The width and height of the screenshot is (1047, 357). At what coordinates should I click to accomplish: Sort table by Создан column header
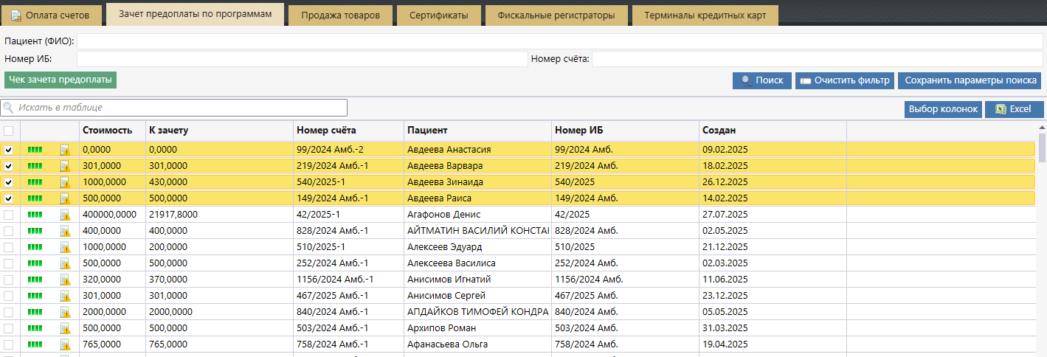(x=719, y=131)
